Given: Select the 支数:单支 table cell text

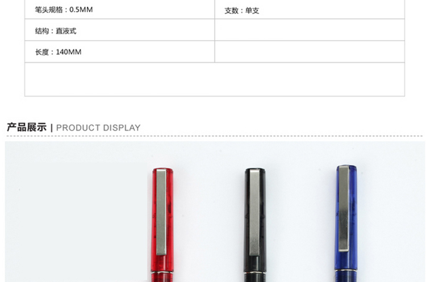Looking at the screenshot, I should tap(242, 11).
